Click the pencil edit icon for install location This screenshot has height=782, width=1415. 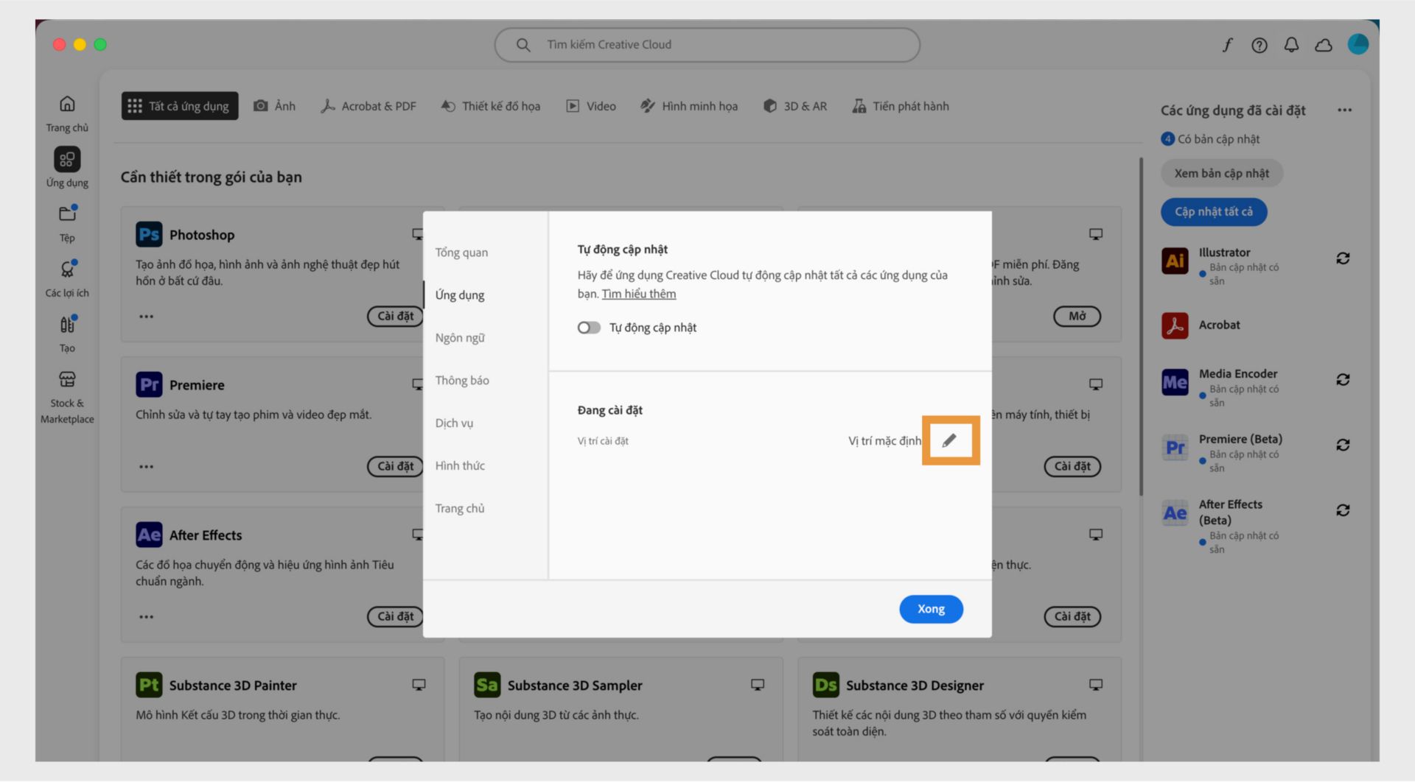(x=949, y=440)
